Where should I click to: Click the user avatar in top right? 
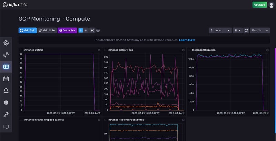pos(272,4)
